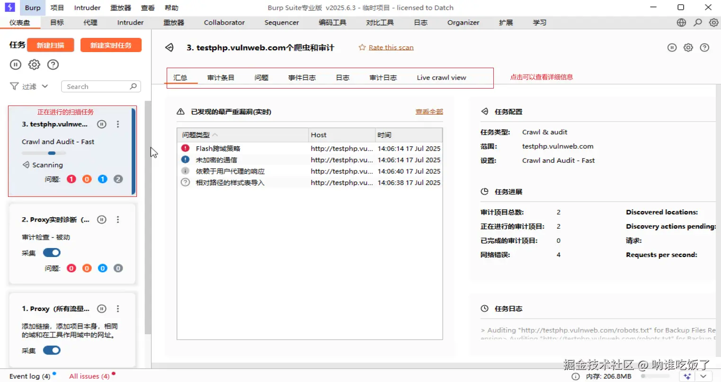The width and height of the screenshot is (721, 382).
Task: Click the globe icon in top toolbar
Action: pyautogui.click(x=681, y=22)
